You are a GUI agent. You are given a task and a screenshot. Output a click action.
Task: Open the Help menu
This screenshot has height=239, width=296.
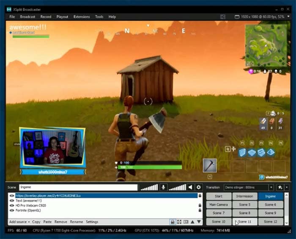[x=112, y=17]
